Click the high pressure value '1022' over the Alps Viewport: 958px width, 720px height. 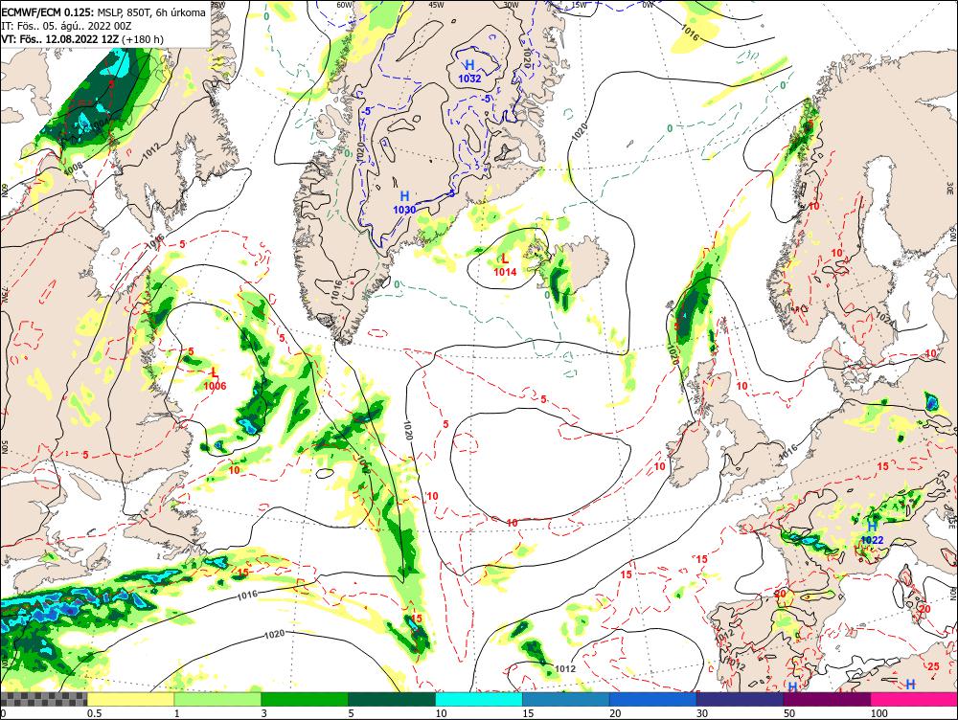pos(872,540)
